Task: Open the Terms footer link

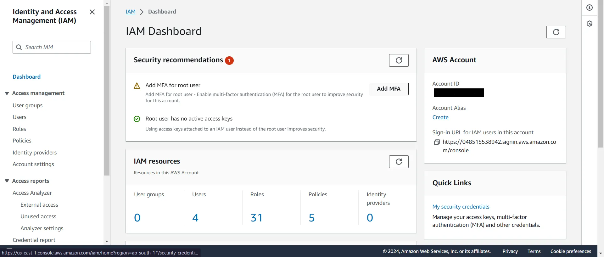Action: pyautogui.click(x=534, y=251)
